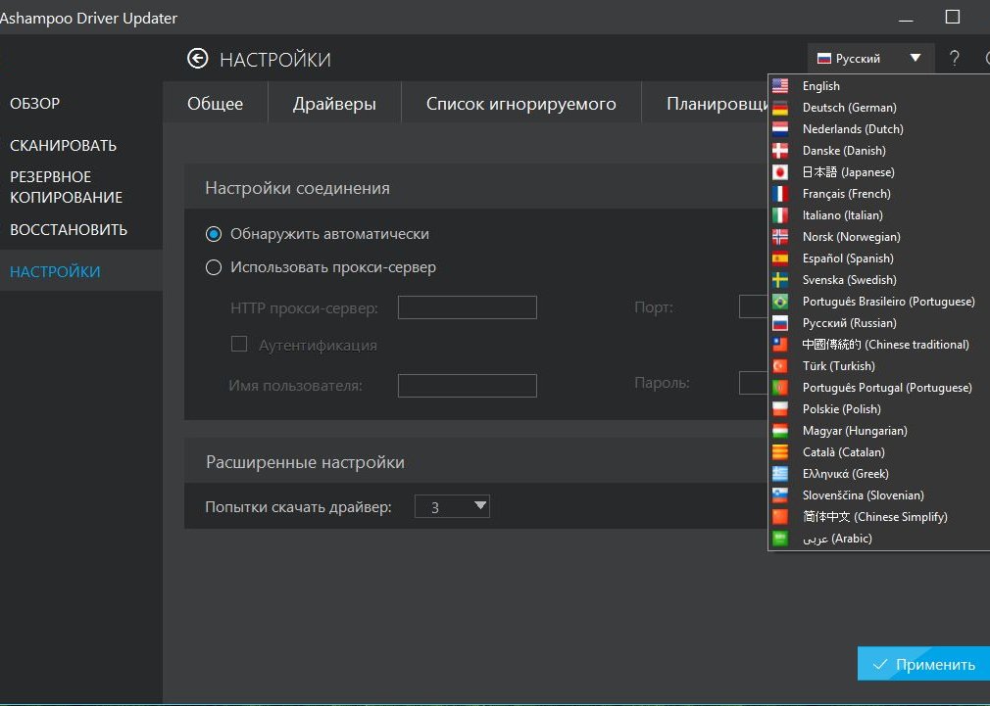Open the Попытки скачать драйвер dropdown
990x706 pixels.
coord(452,506)
